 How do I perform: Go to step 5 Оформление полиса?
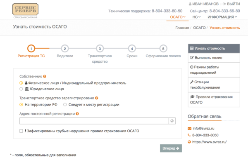[163, 49]
